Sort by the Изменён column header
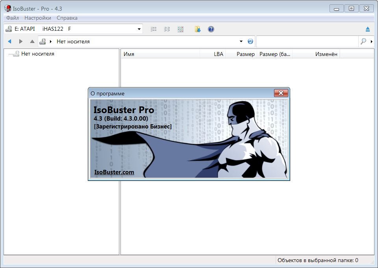The width and height of the screenshot is (378, 268). click(x=316, y=54)
